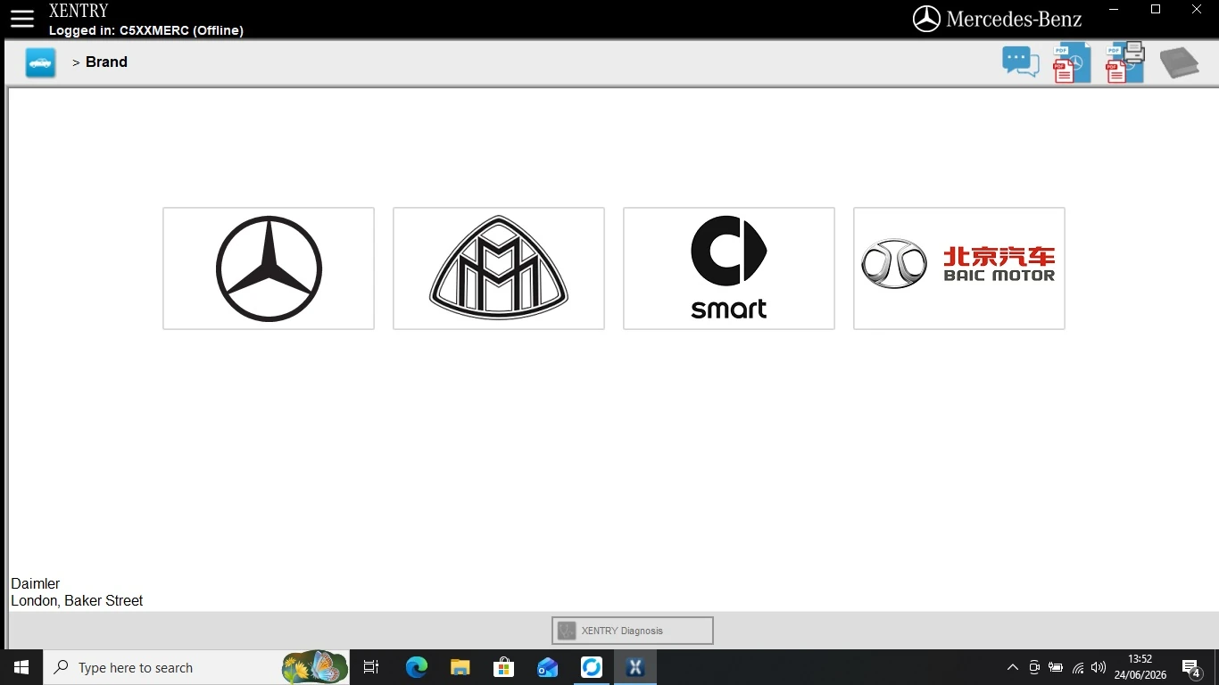The width and height of the screenshot is (1219, 685).
Task: Click the XENTRY X taskbar icon
Action: tap(634, 667)
